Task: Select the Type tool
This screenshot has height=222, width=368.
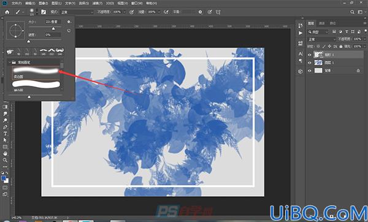Action: (x=5, y=134)
